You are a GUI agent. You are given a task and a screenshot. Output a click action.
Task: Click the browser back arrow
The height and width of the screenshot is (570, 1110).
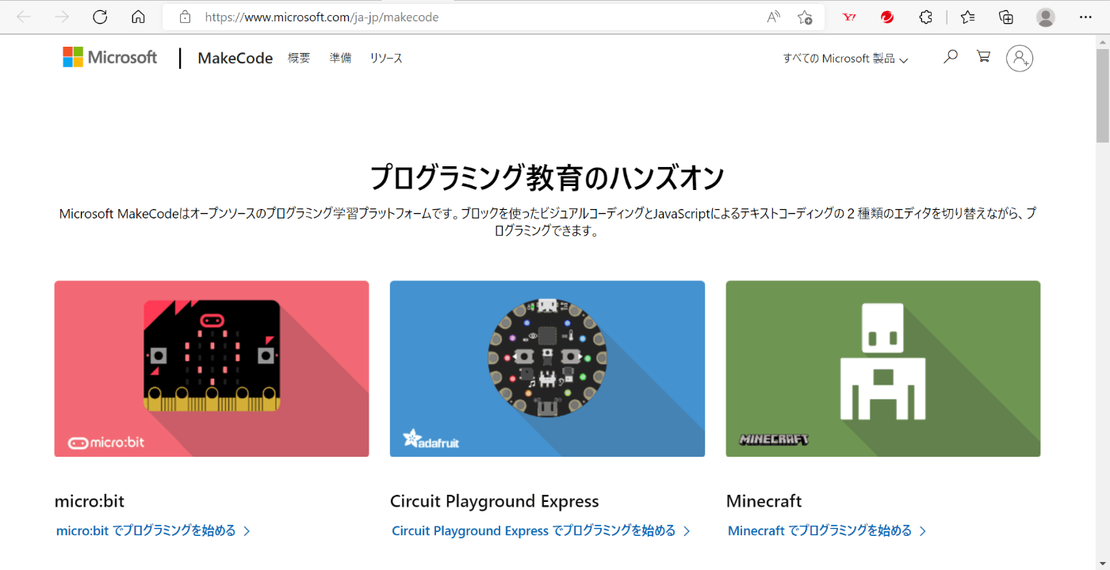(23, 17)
